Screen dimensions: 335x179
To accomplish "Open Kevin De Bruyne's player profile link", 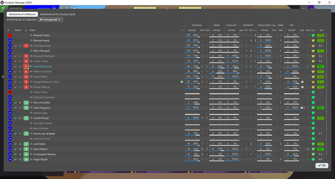I will coord(42,66).
